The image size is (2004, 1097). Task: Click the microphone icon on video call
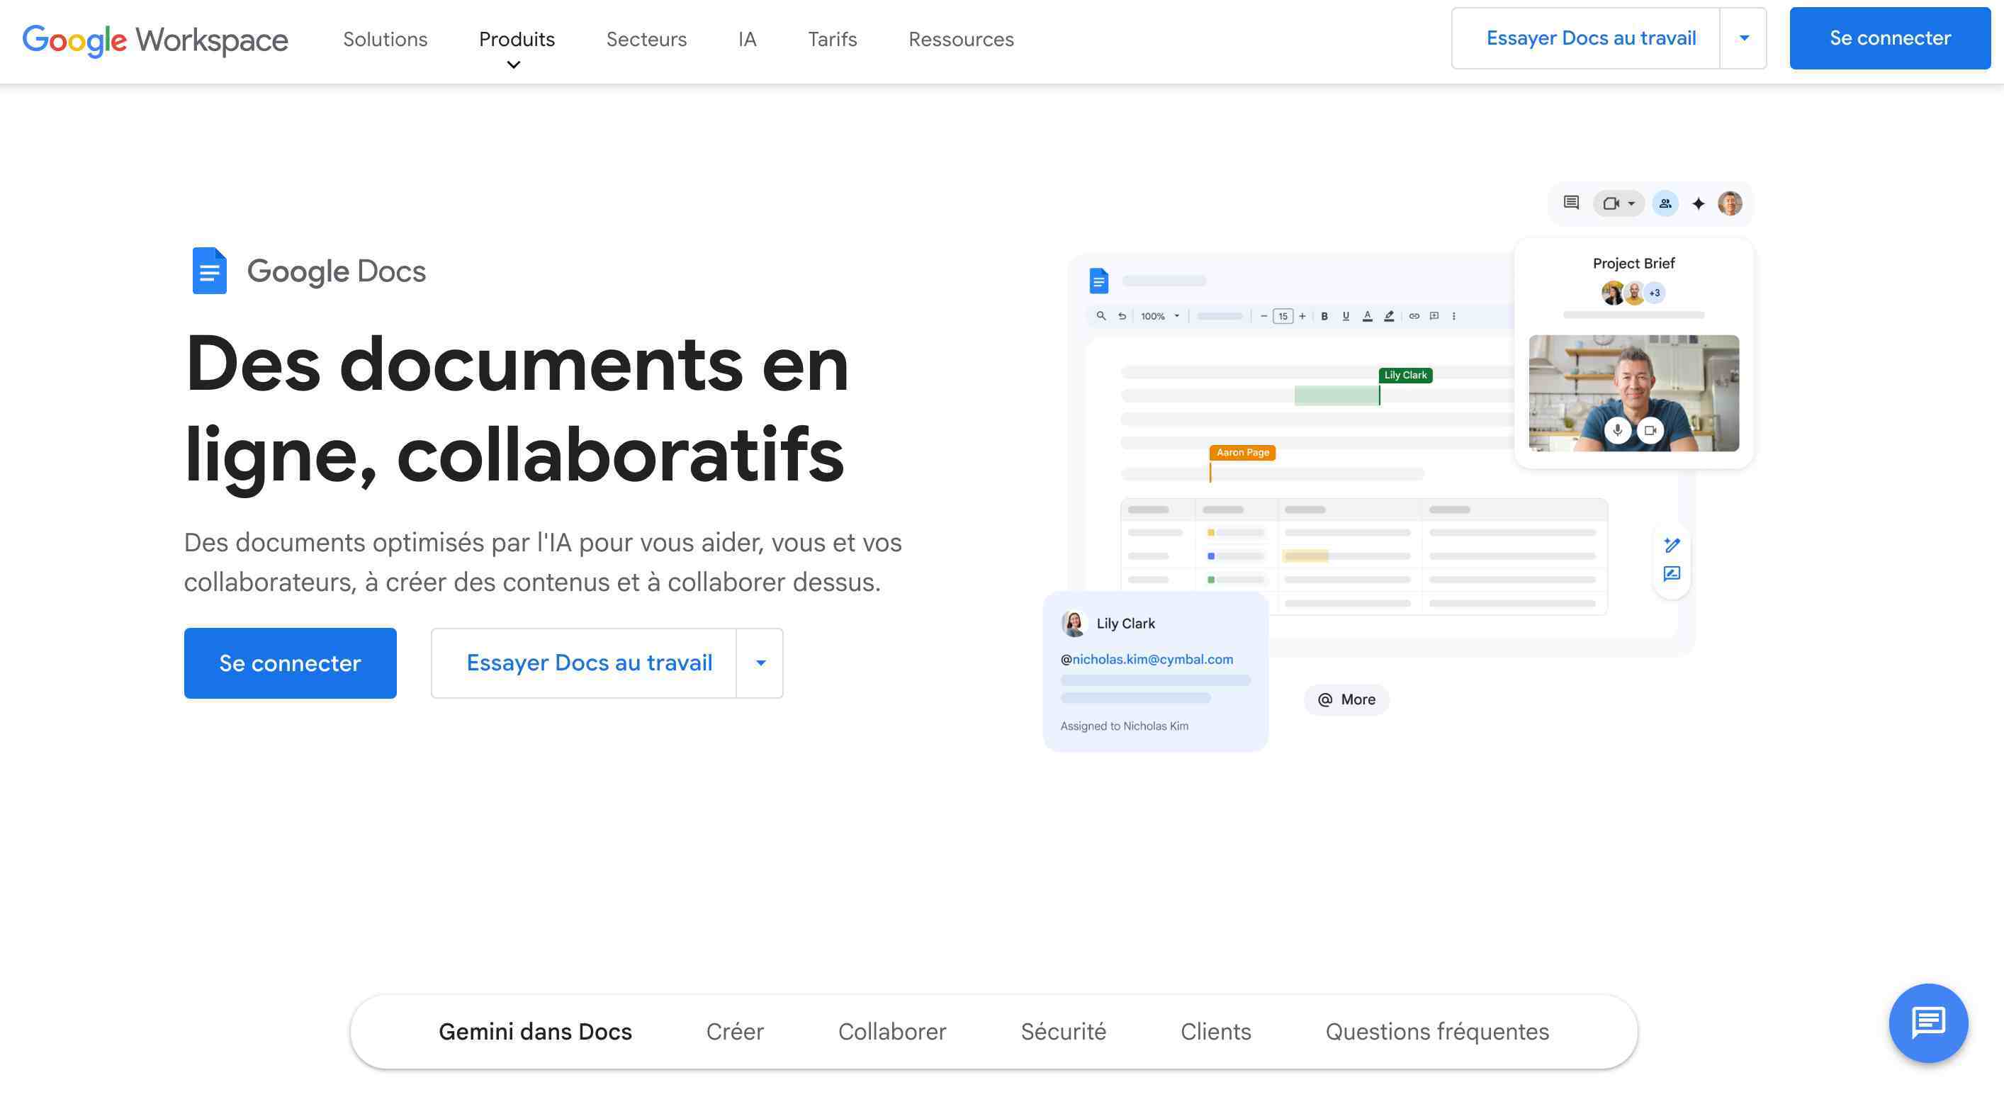tap(1617, 430)
